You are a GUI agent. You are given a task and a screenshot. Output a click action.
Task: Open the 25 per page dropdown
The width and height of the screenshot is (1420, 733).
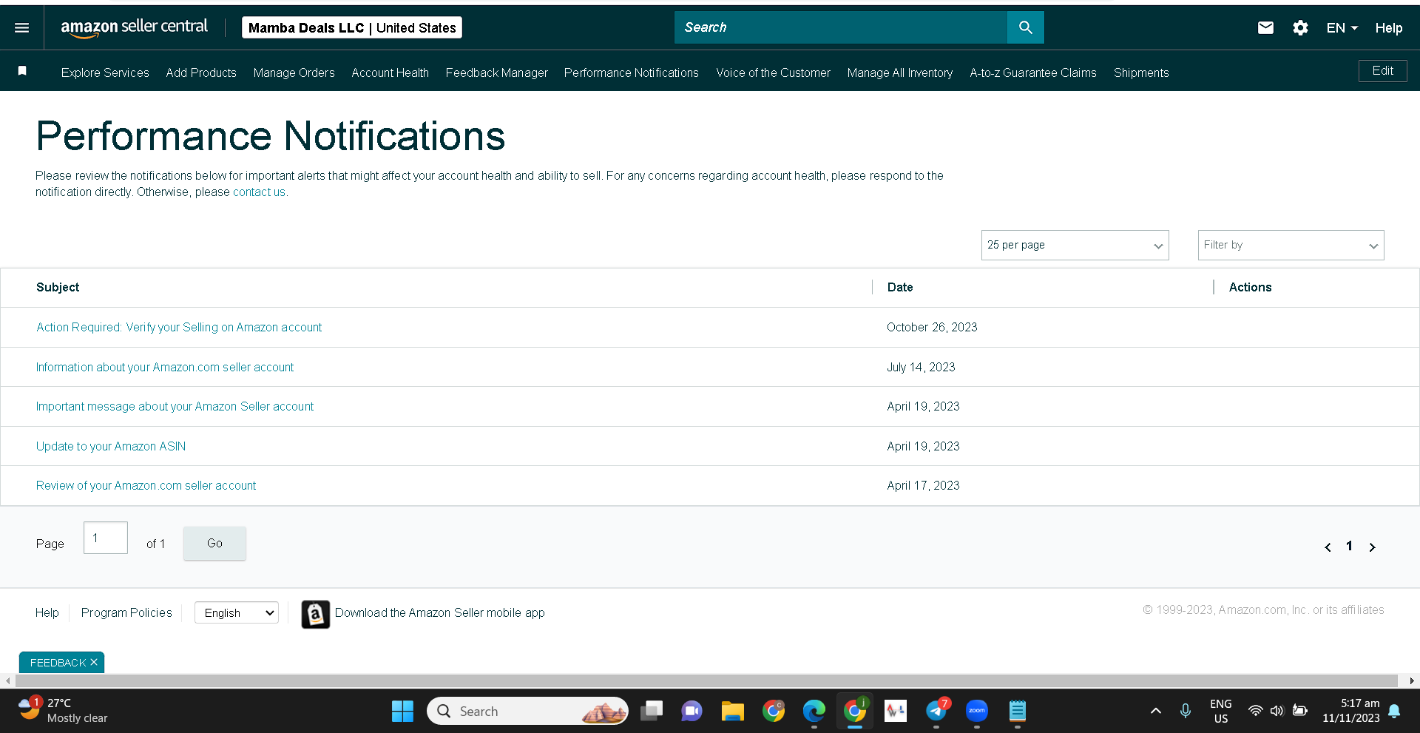[1075, 246]
